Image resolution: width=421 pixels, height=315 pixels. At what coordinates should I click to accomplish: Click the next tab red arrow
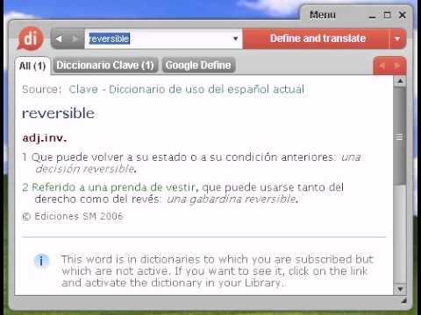397,66
